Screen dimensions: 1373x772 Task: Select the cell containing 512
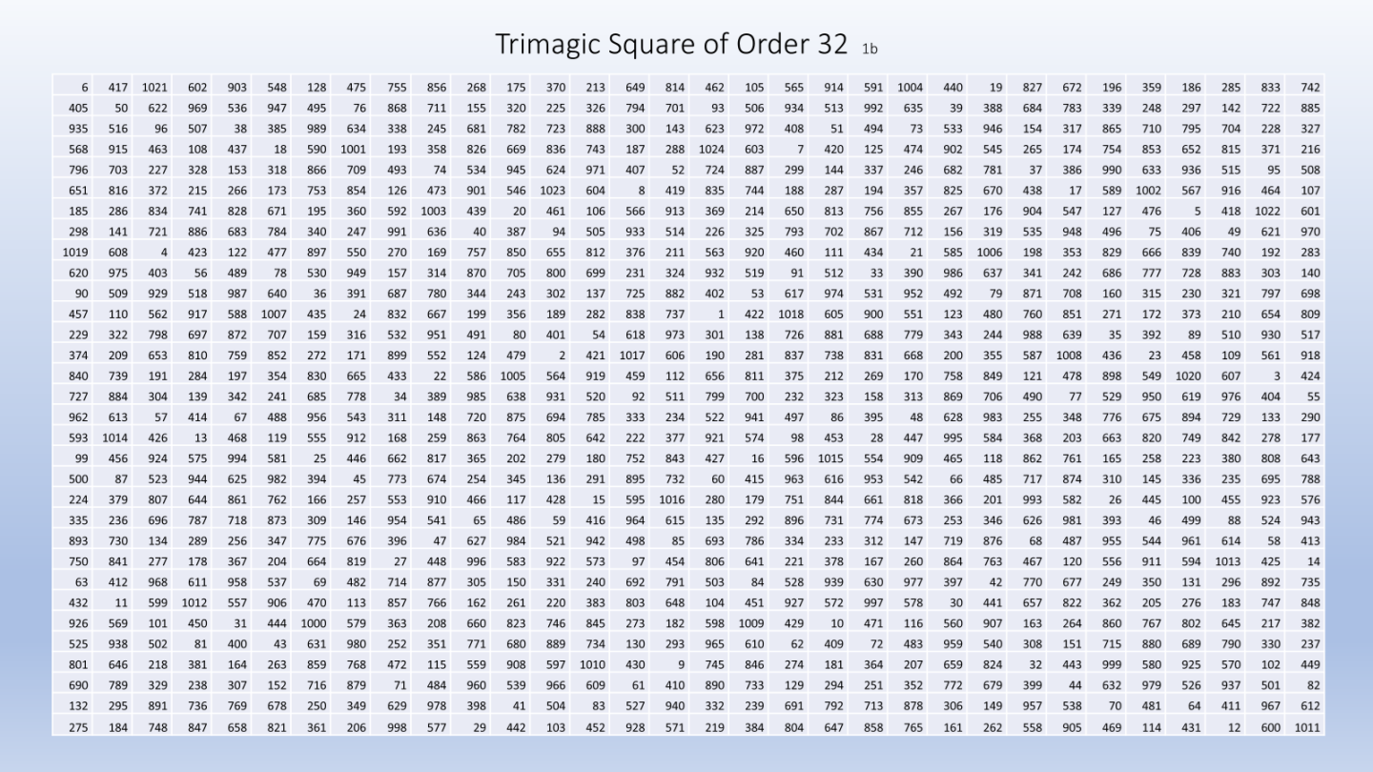click(x=830, y=273)
